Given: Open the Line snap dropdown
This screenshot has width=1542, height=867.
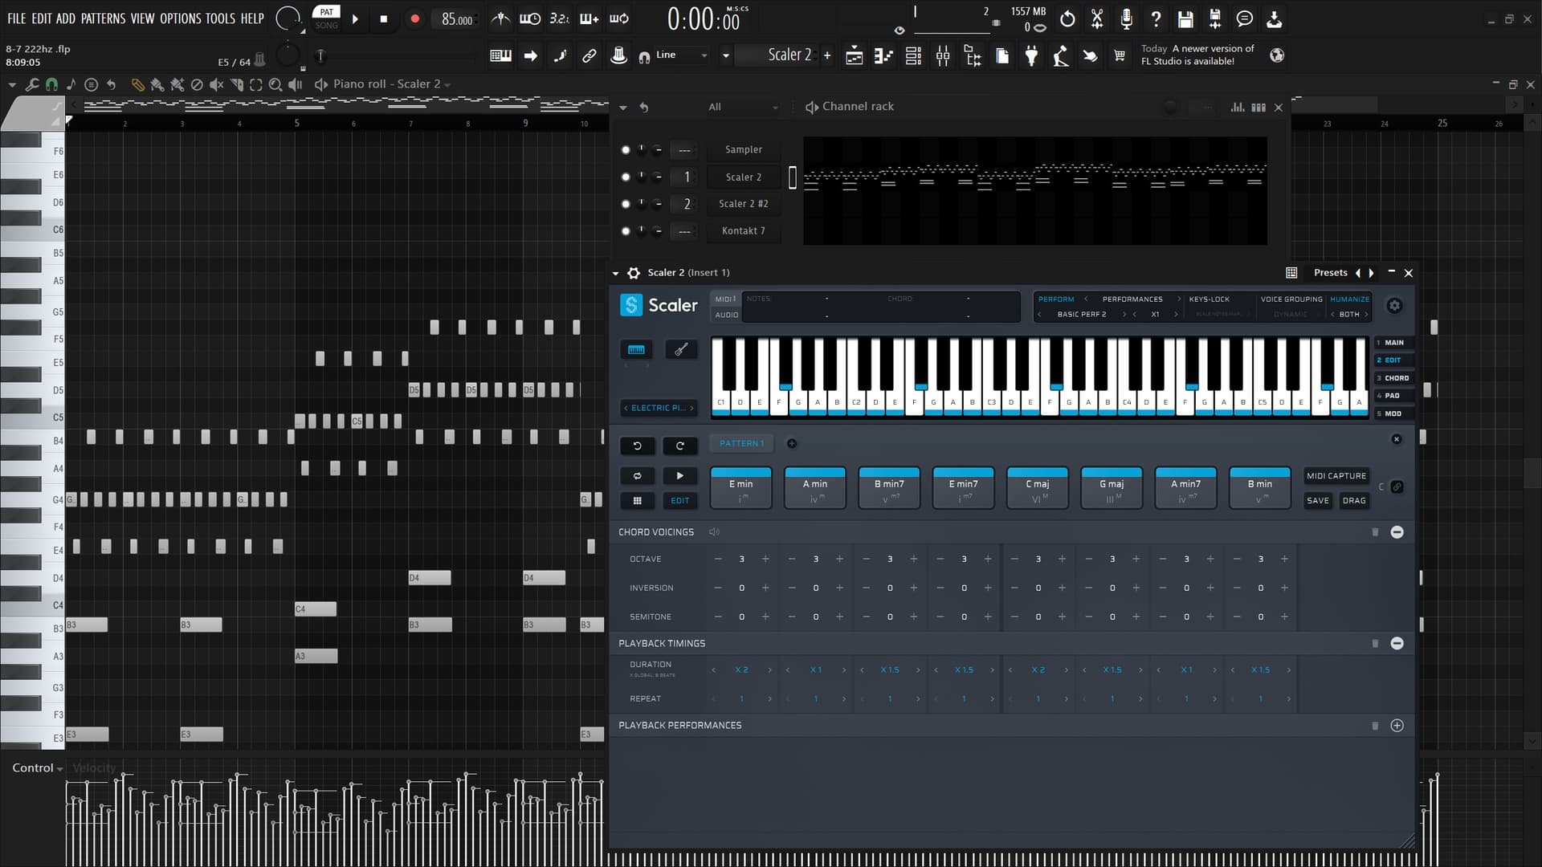Looking at the screenshot, I should [682, 55].
